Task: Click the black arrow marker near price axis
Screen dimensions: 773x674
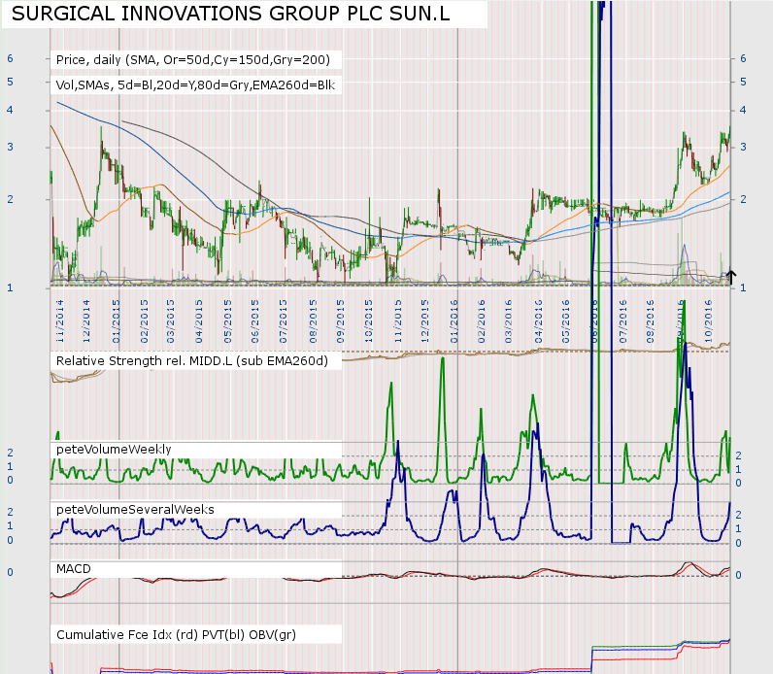Action: 730,277
